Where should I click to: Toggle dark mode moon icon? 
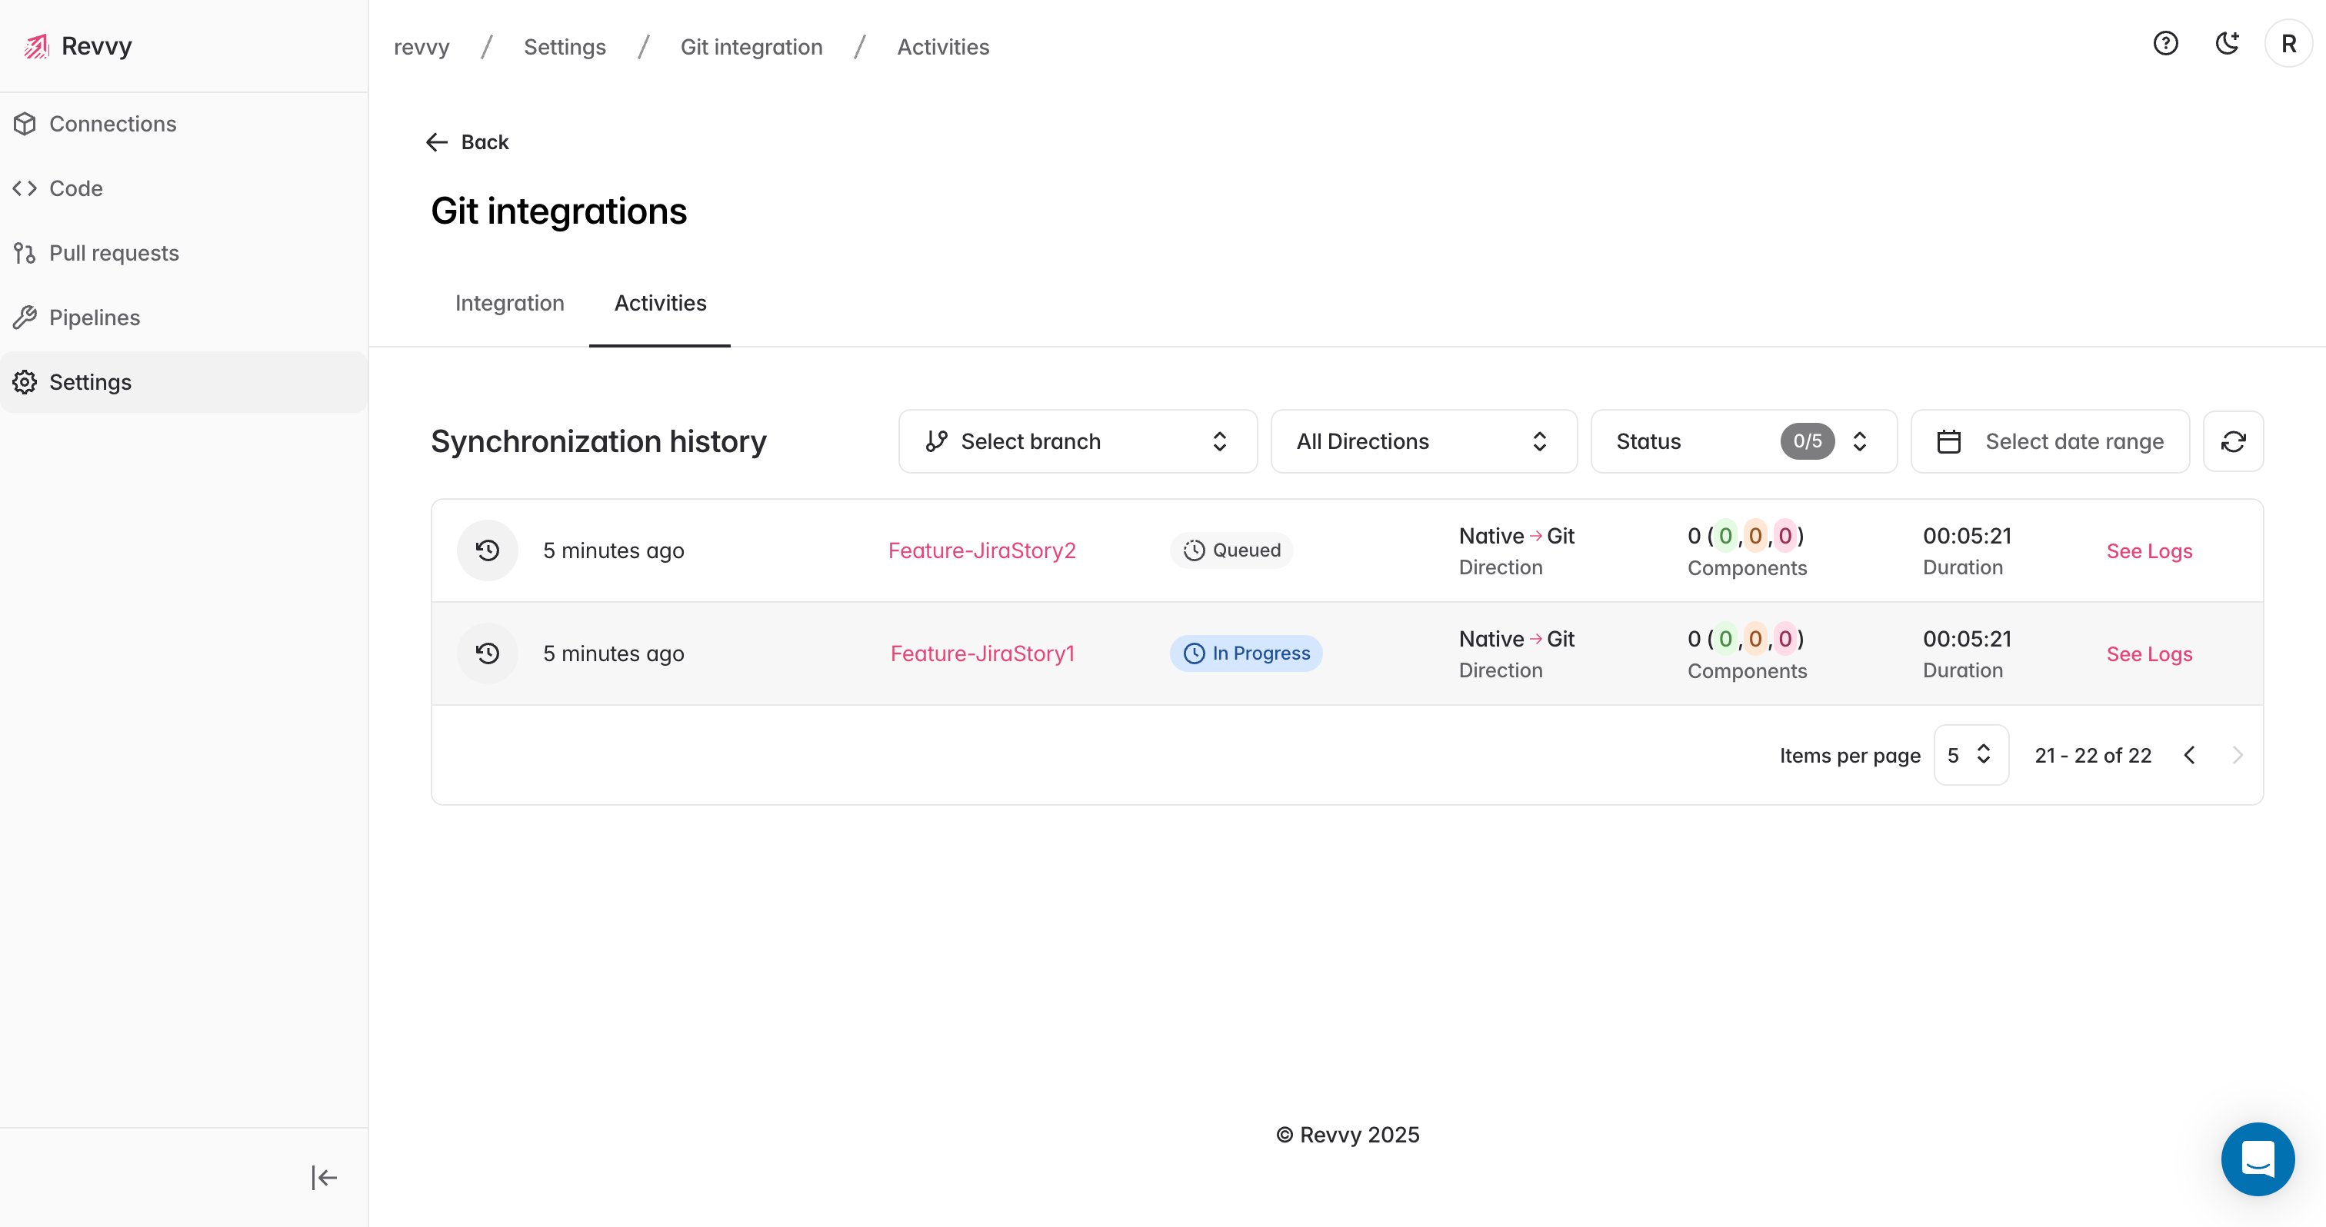pyautogui.click(x=2227, y=43)
